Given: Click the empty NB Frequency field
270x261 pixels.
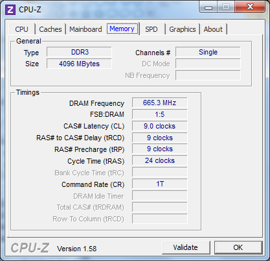Looking at the screenshot, I should click(208, 75).
